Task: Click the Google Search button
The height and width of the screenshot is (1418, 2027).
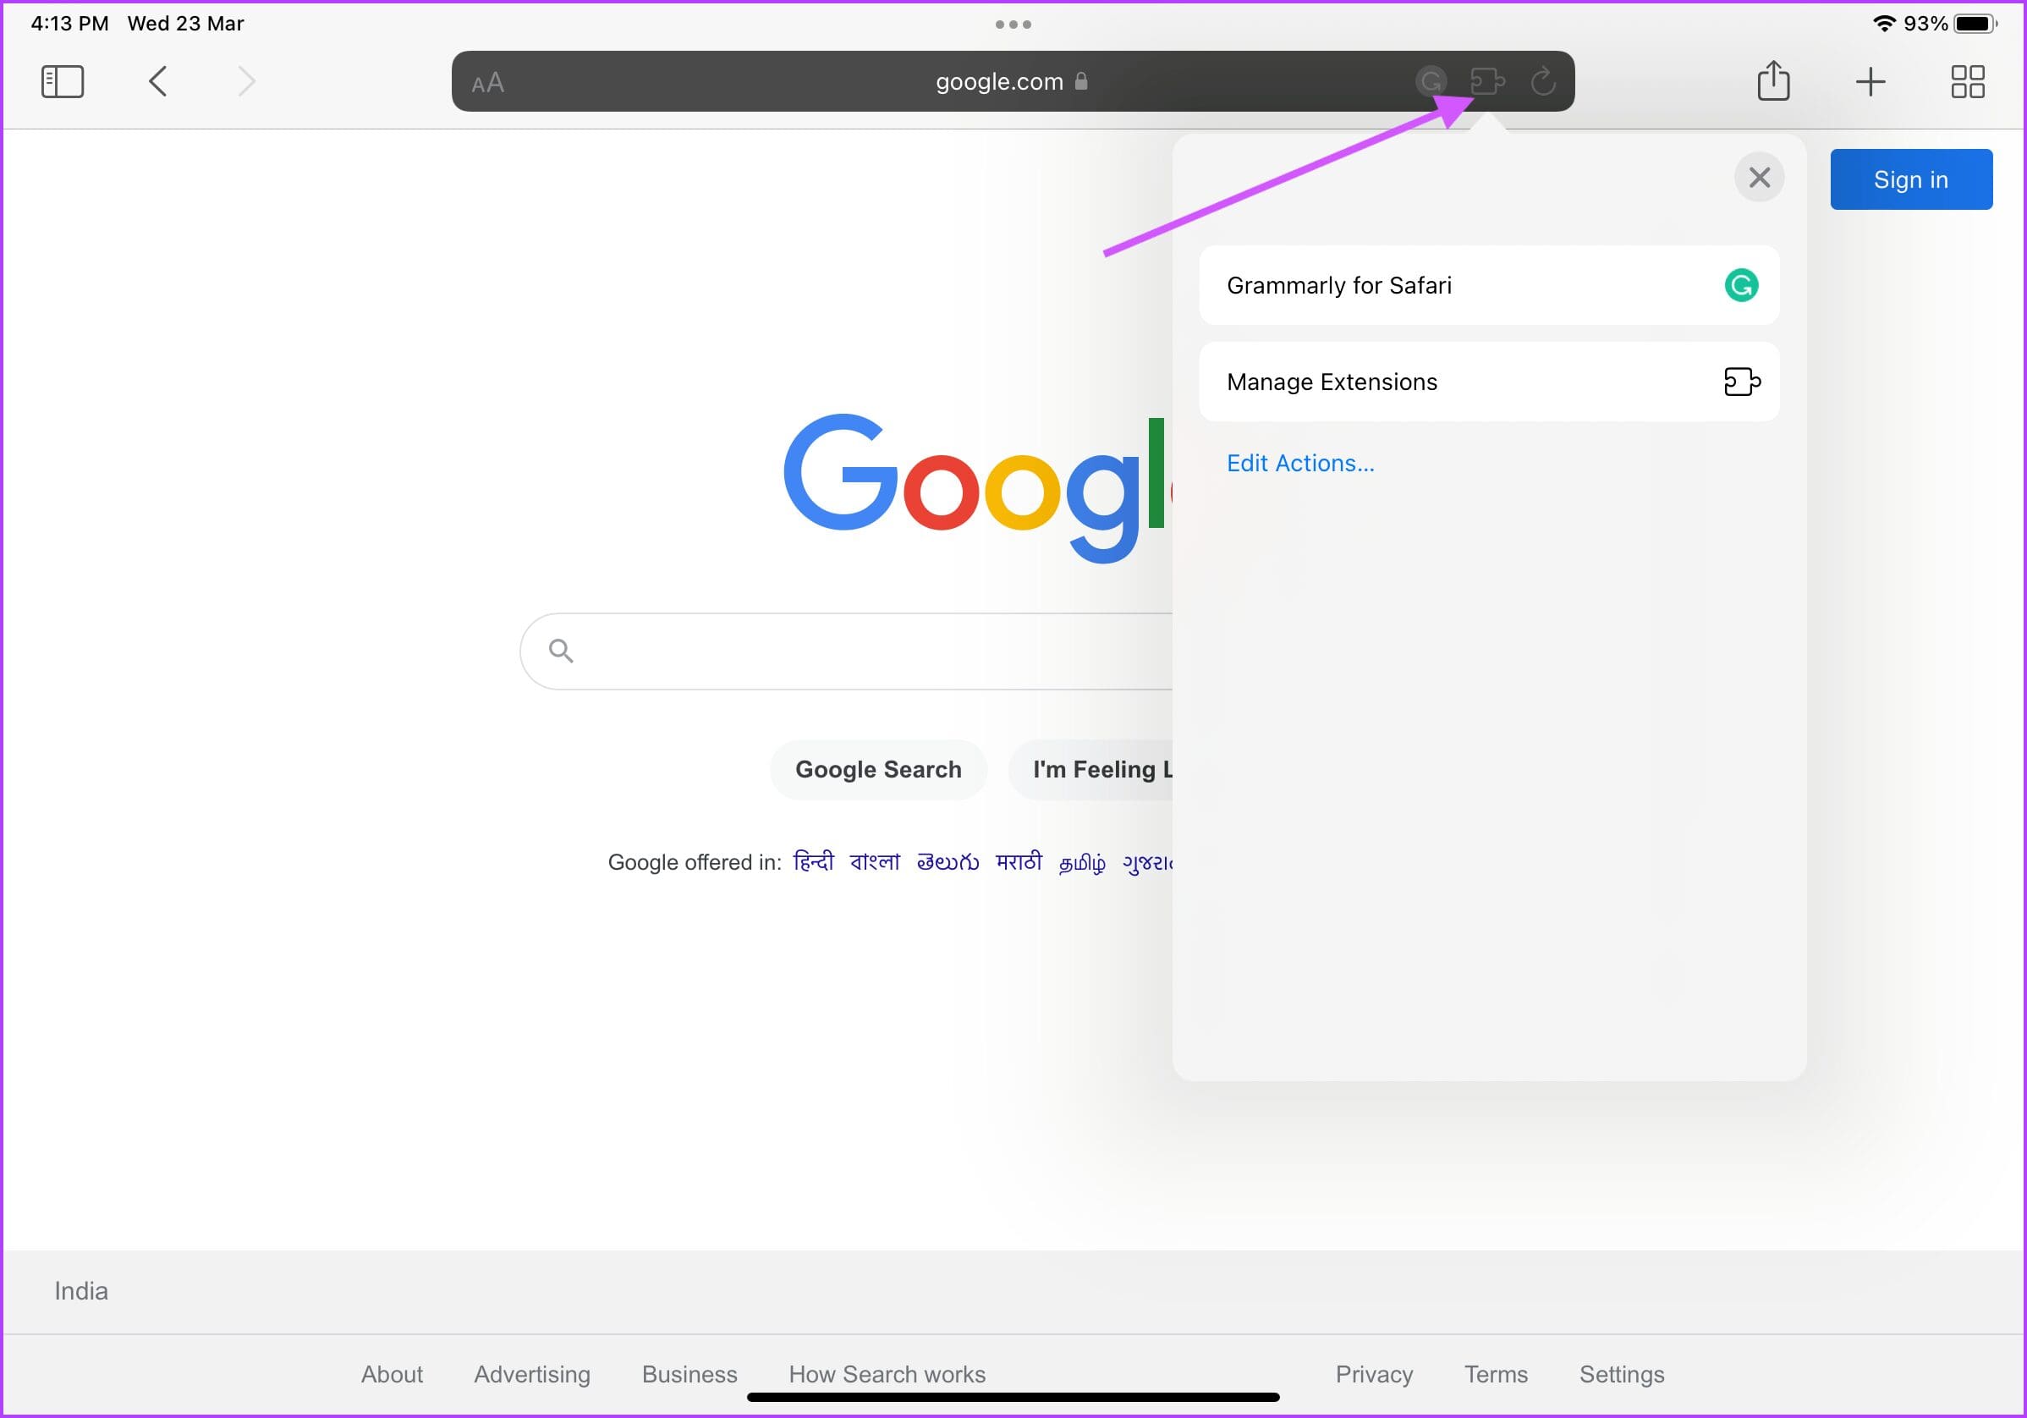Action: [x=877, y=769]
